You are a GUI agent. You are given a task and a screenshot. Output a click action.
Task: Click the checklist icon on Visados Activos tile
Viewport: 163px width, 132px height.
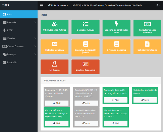pos(86,24)
